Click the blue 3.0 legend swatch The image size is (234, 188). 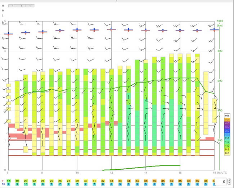click(x=227, y=131)
